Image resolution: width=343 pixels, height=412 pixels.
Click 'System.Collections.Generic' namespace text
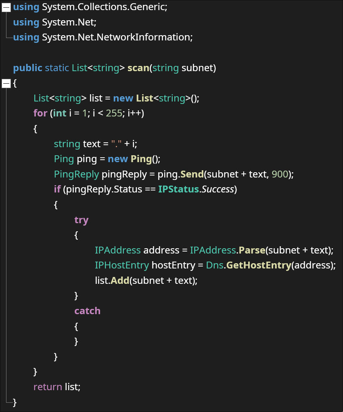pos(103,7)
